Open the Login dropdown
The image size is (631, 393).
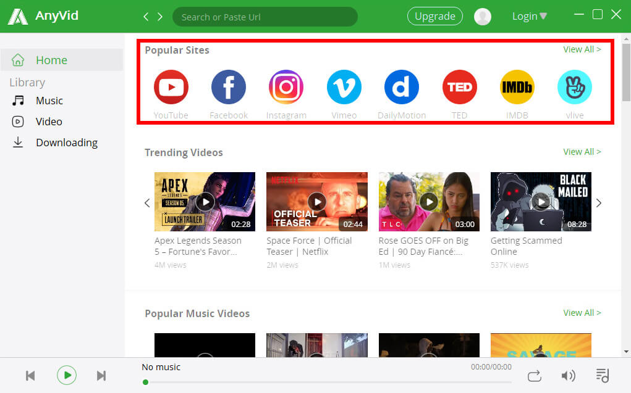click(x=529, y=17)
